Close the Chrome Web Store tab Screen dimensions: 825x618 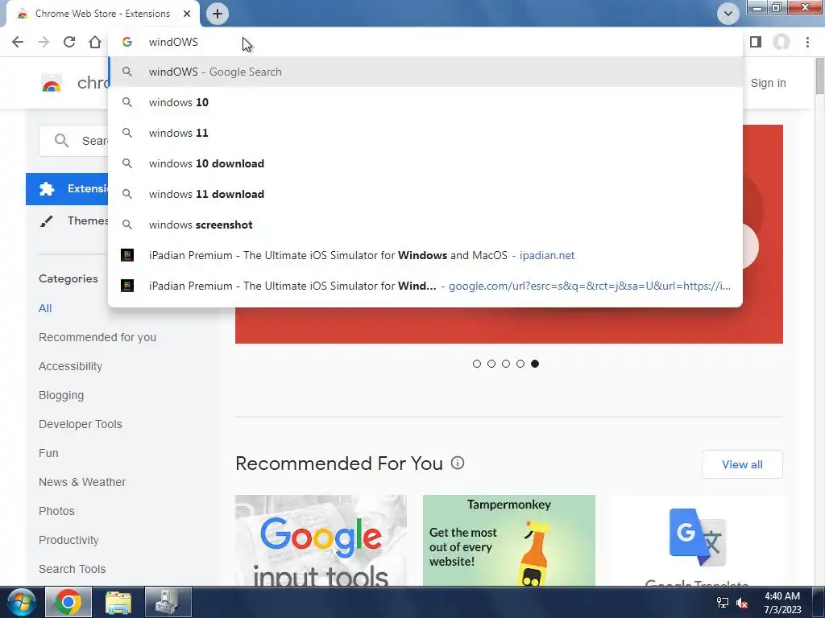pyautogui.click(x=187, y=14)
